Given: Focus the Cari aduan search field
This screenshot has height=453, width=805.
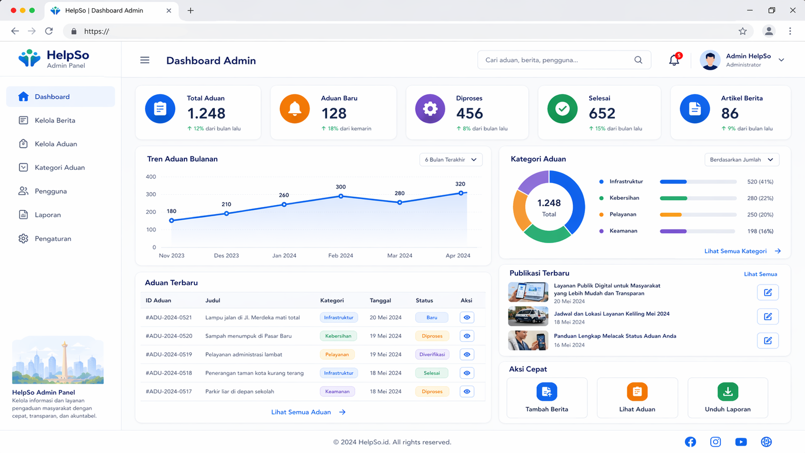Looking at the screenshot, I should [x=558, y=60].
